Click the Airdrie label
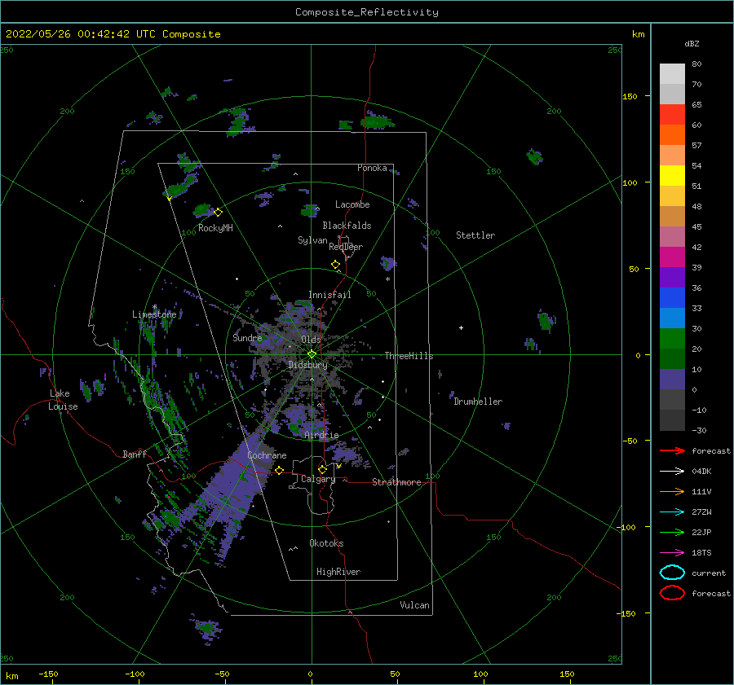 tap(321, 435)
